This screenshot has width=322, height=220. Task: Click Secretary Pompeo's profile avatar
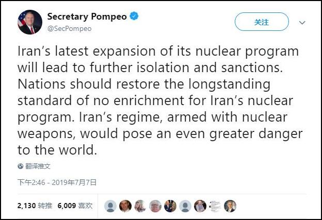click(29, 22)
